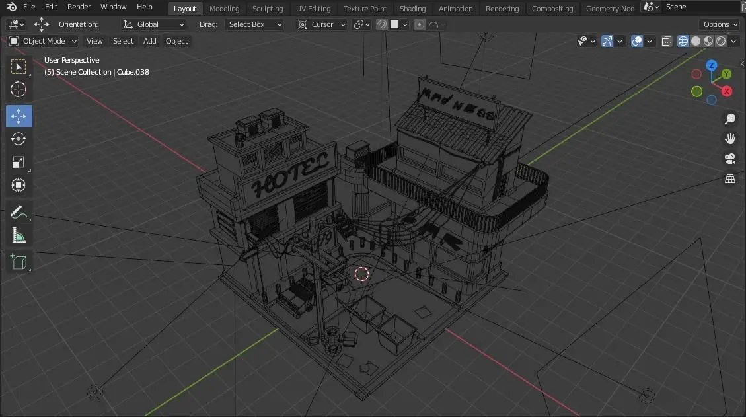Screen dimensions: 746x417
Task: Open the viewport Add menu
Action: tap(150, 42)
